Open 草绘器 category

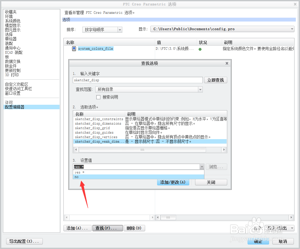[11, 39]
